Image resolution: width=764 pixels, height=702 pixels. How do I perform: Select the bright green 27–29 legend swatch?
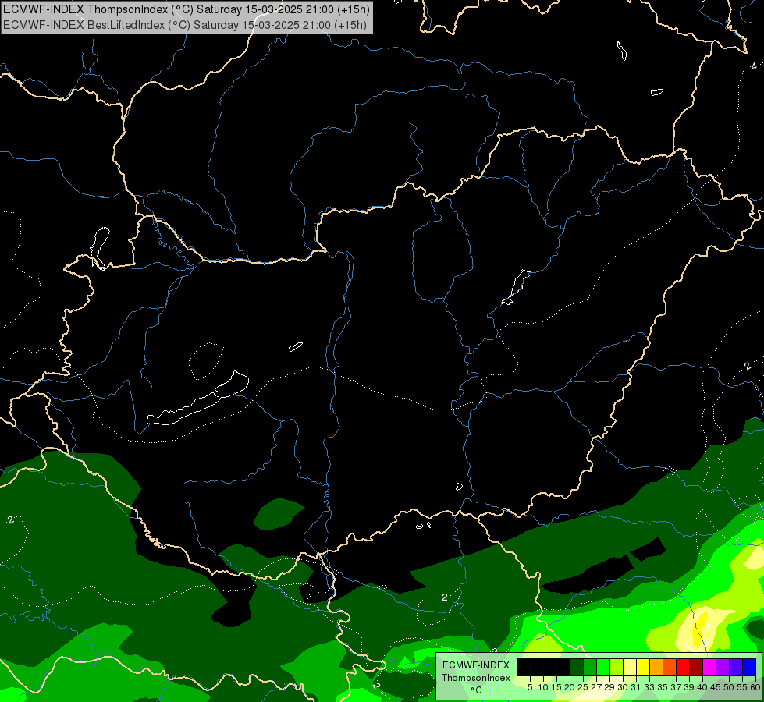[x=603, y=667]
